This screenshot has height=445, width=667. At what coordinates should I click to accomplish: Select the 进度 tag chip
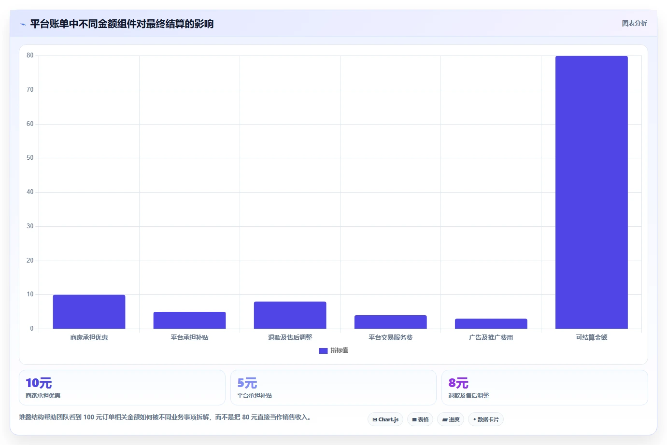451,419
